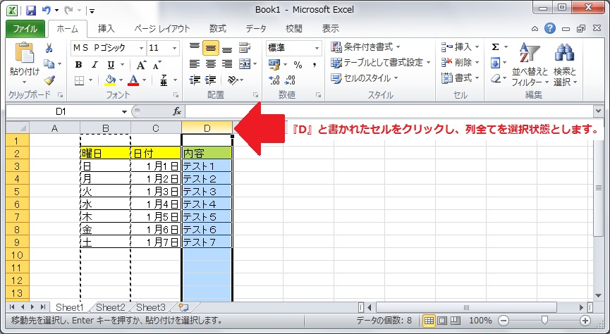Click the 書式 cells button
This screenshot has width=610, height=334.
point(460,78)
